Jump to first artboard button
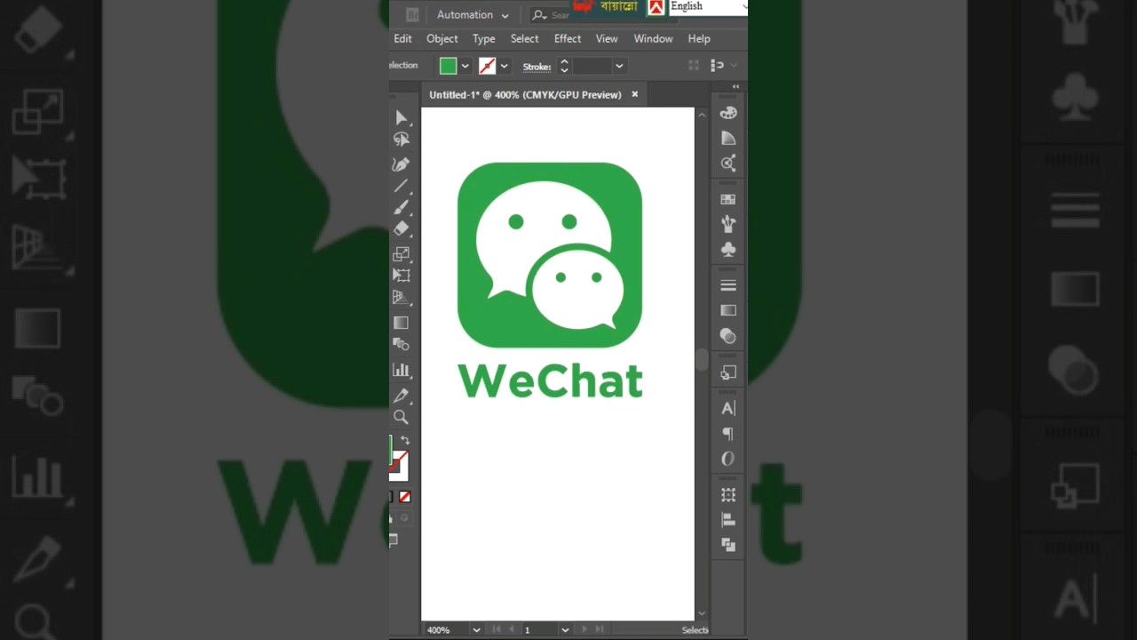1137x640 pixels. coord(496,629)
